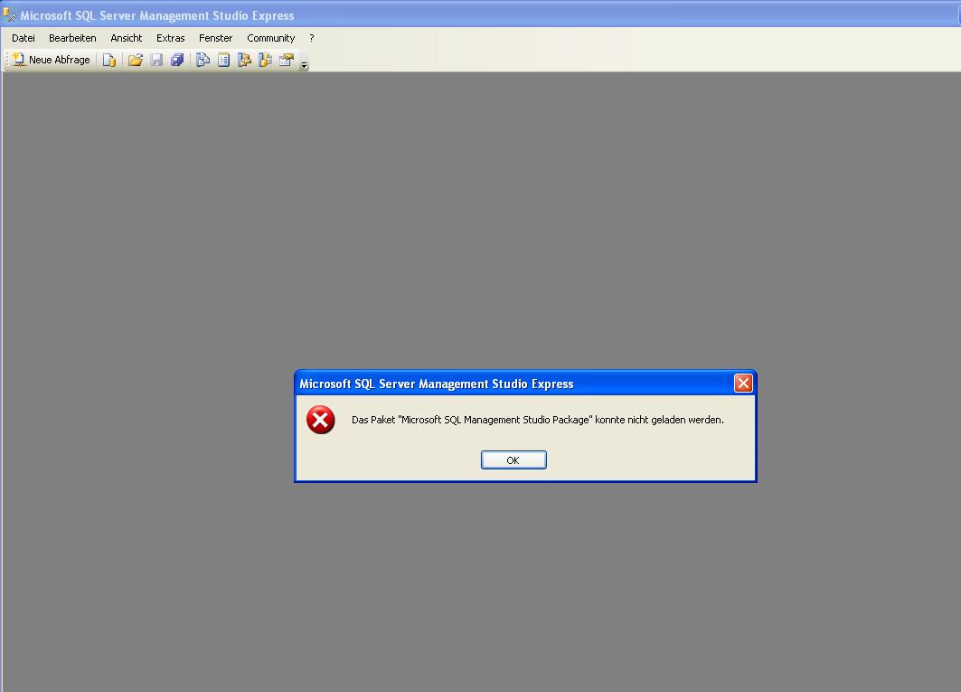Click the red error icon in dialog
Viewport: 961px width, 692px height.
tap(321, 421)
